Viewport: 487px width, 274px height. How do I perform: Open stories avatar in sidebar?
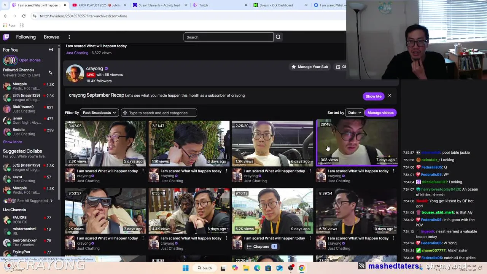point(10,60)
